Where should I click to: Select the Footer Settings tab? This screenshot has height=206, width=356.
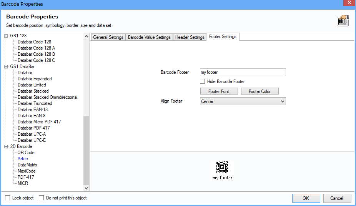tap(223, 37)
